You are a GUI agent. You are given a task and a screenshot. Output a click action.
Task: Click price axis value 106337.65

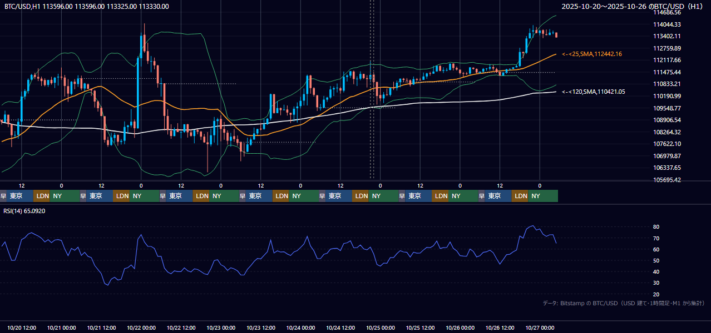pos(667,168)
